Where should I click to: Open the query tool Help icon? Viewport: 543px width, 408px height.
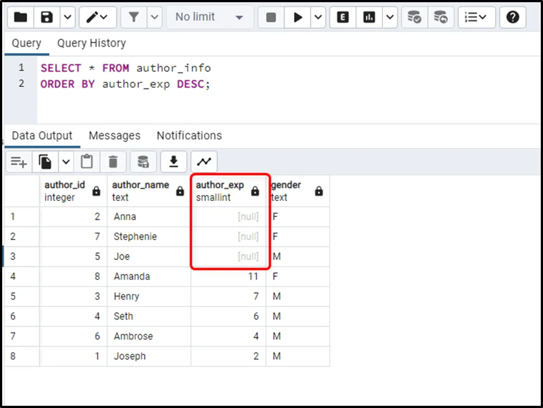point(513,17)
